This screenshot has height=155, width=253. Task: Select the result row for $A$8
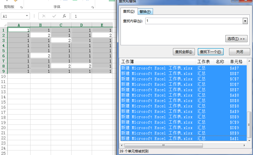pyautogui.click(x=183, y=95)
